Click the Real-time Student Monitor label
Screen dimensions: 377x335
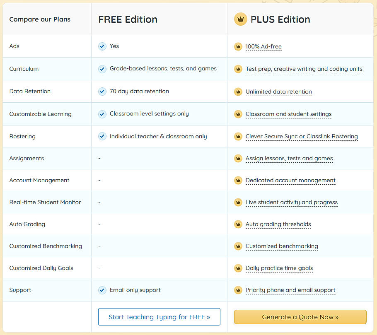[45, 202]
